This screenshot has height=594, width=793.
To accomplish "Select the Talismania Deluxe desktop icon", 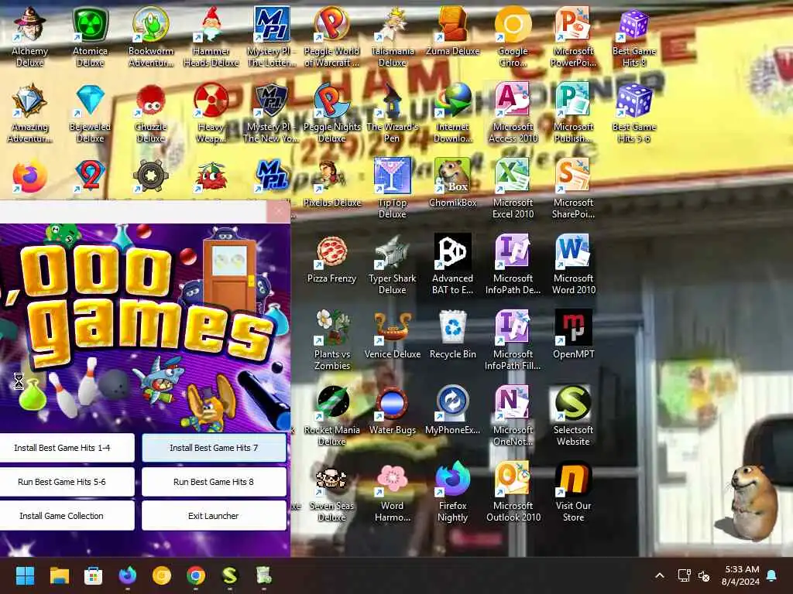I will point(393,36).
